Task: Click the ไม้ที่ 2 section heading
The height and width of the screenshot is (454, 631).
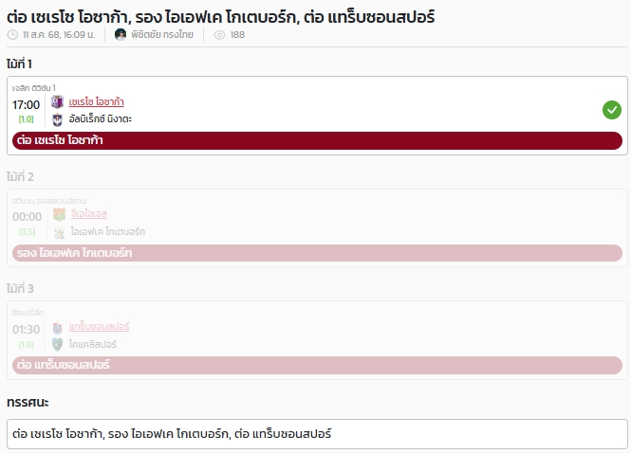Action: coord(20,177)
